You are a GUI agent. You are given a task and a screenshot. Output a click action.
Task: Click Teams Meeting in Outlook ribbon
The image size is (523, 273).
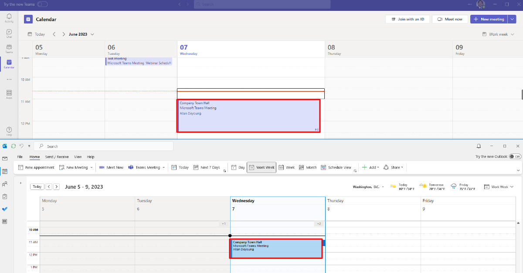click(x=144, y=167)
